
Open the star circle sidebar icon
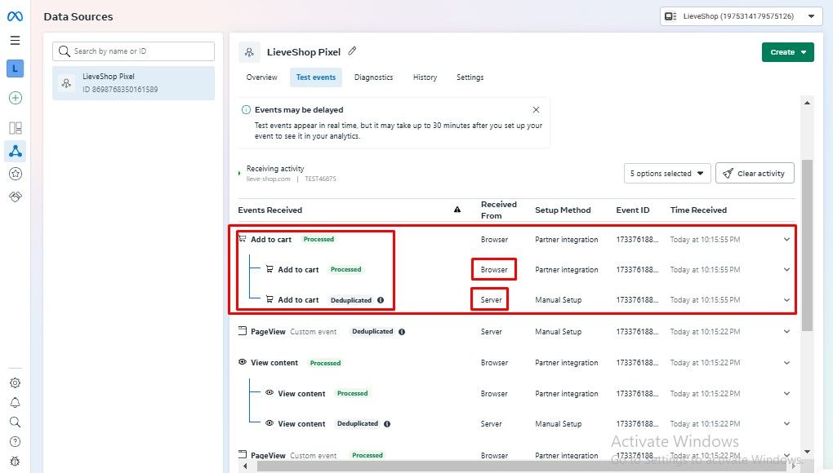coord(15,174)
